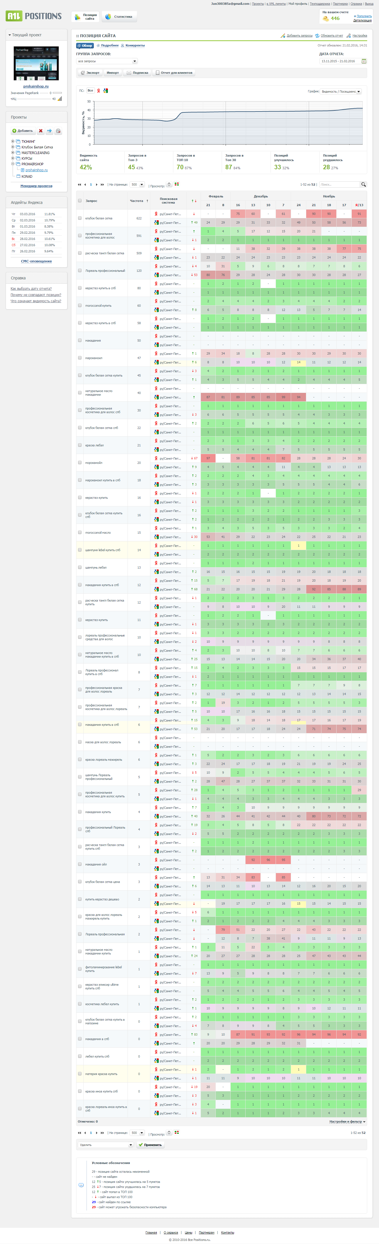Click the blue arrow project icon
This screenshot has height=1244, width=379.
tap(49, 131)
